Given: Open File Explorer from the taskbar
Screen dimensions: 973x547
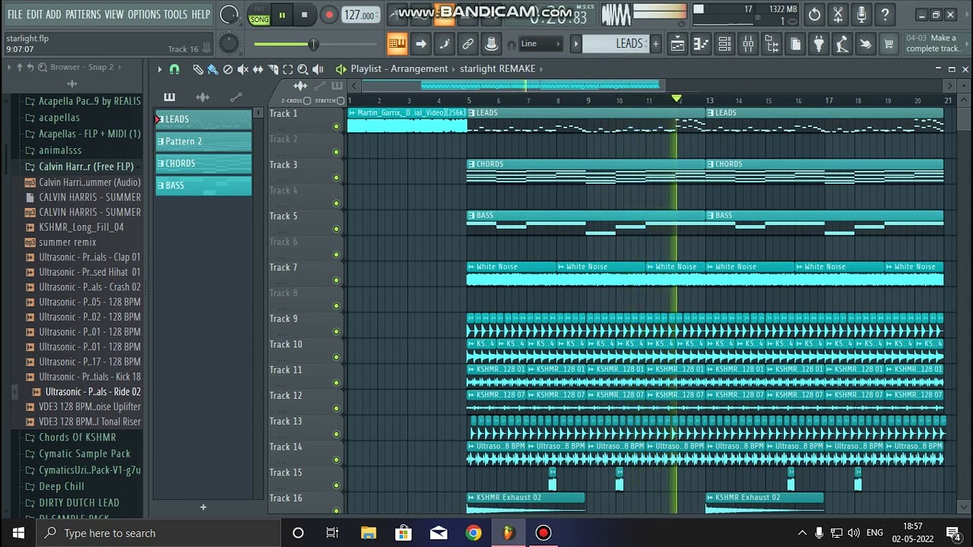Looking at the screenshot, I should click(x=369, y=533).
